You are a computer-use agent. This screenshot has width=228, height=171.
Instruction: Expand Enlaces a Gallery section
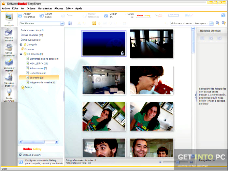click(20, 155)
